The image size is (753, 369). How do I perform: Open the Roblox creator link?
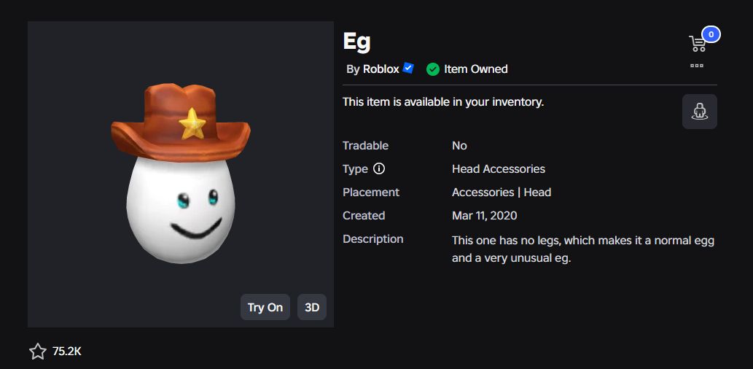[x=381, y=69]
